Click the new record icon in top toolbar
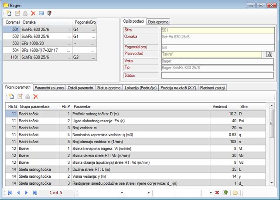The width and height of the screenshot is (280, 200). click(x=9, y=13)
